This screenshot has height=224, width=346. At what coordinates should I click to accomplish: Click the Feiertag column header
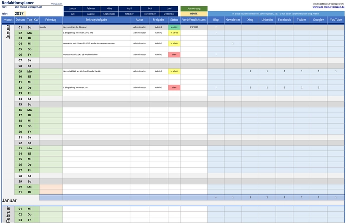pos(51,20)
